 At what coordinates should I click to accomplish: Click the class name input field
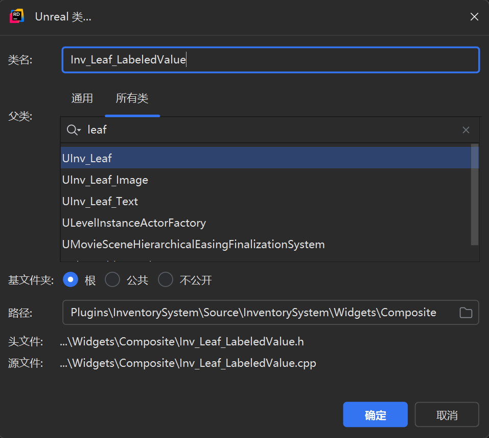(270, 60)
